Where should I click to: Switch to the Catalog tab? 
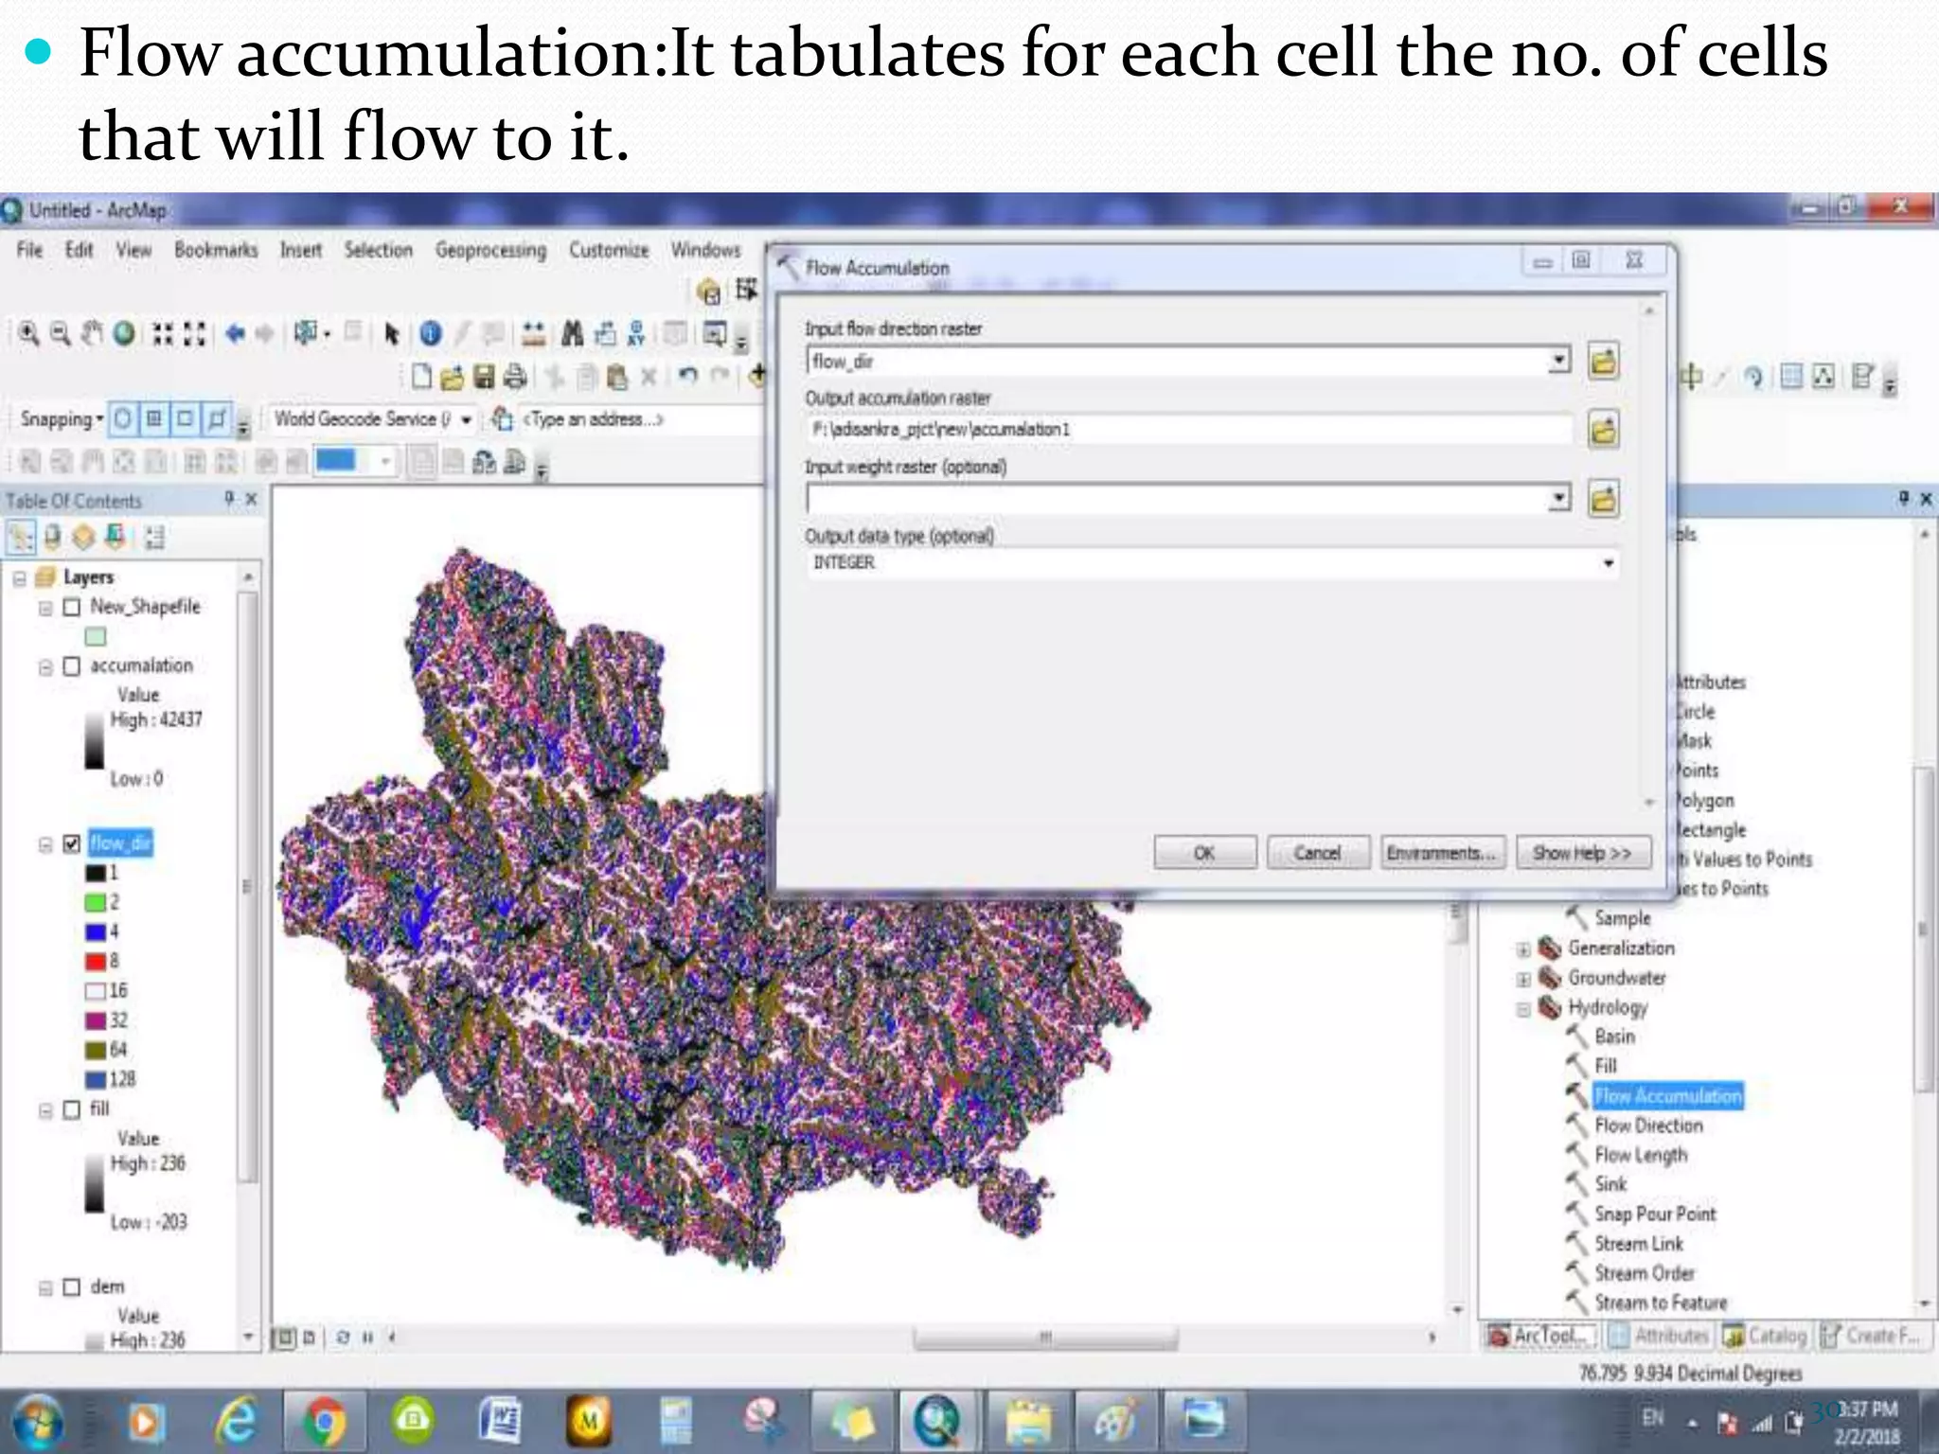coord(1766,1336)
